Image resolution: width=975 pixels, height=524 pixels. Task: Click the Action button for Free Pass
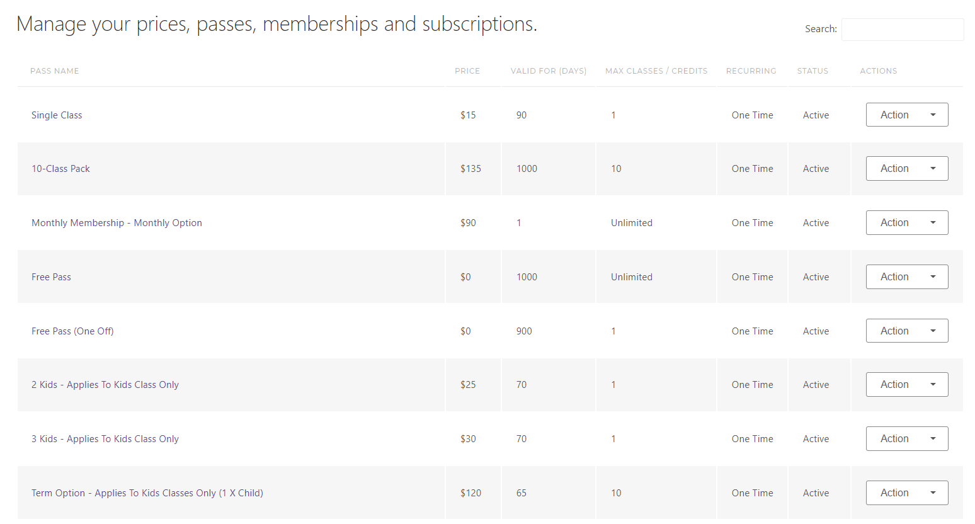906,276
